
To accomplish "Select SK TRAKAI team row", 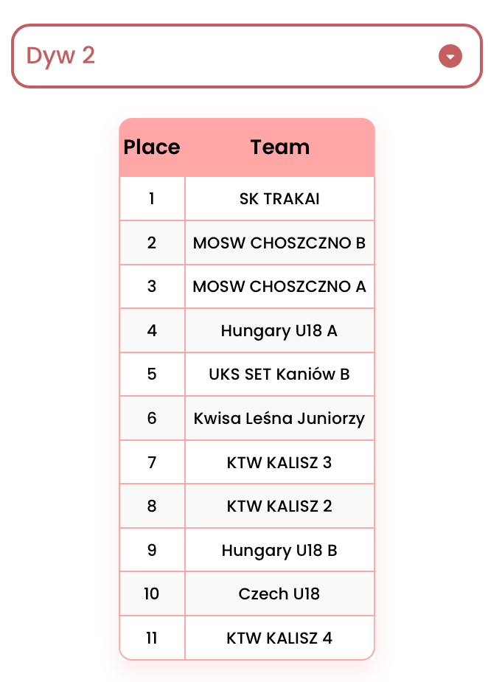I will click(x=247, y=199).
